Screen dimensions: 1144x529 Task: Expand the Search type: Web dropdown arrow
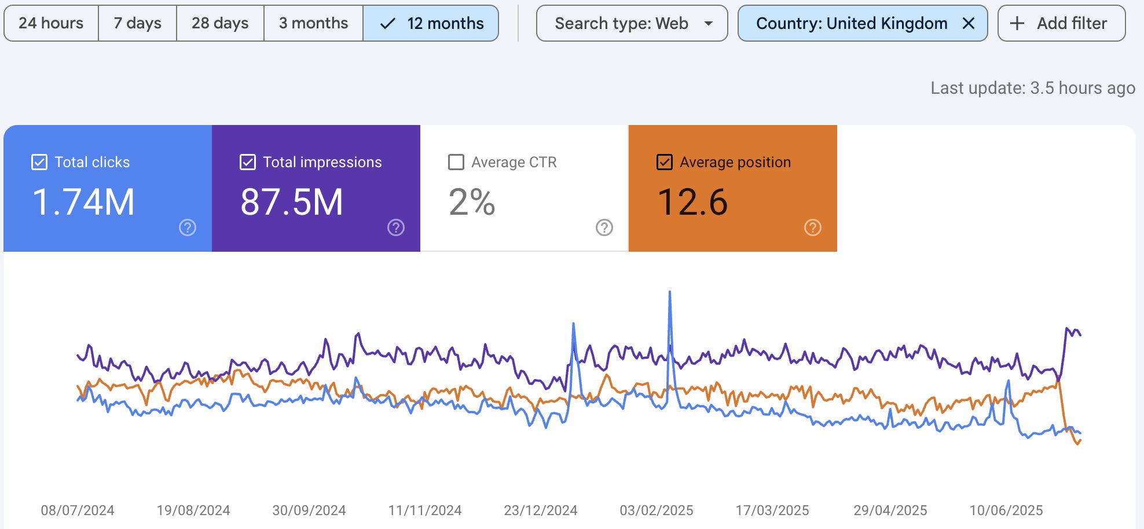[709, 24]
